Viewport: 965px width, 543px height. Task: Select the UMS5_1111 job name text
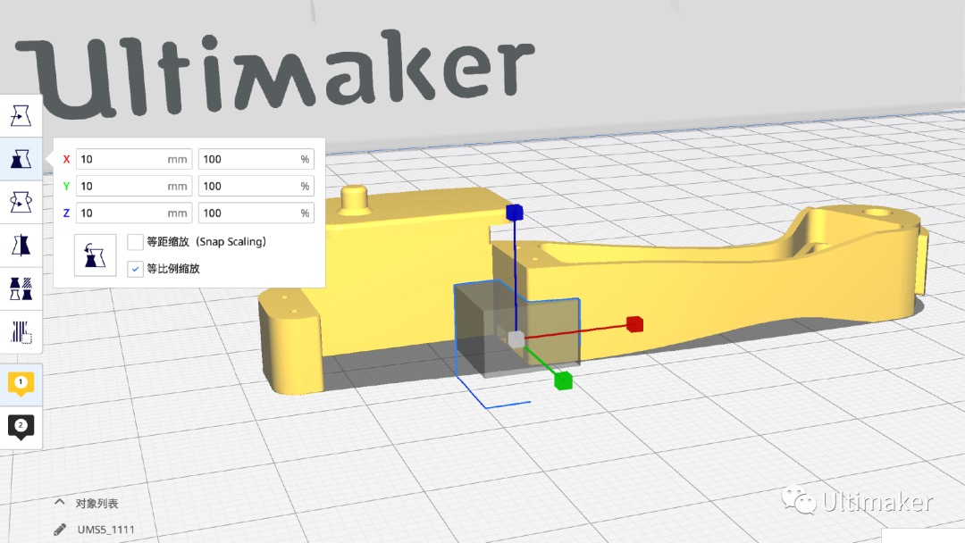coord(105,530)
